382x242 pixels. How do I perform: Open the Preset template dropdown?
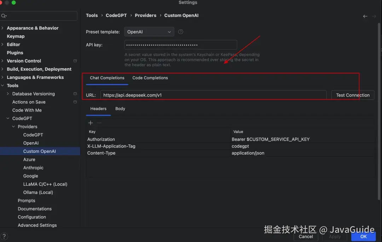(149, 32)
